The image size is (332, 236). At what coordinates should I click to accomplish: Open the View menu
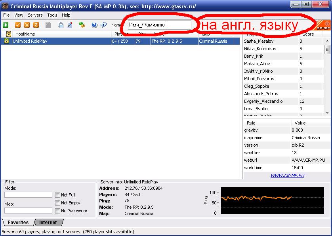[x=19, y=15]
